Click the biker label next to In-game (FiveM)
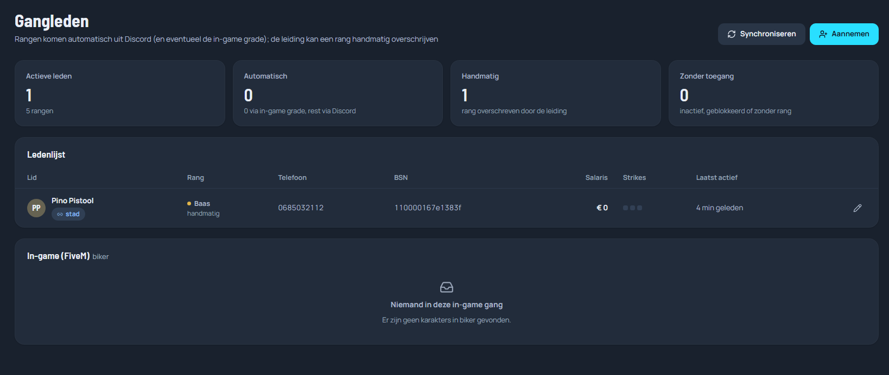889x375 pixels. [100, 257]
